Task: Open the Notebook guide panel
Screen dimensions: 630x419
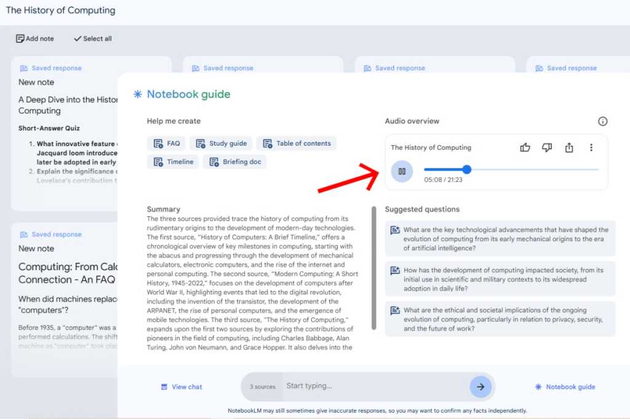Action: pyautogui.click(x=565, y=386)
